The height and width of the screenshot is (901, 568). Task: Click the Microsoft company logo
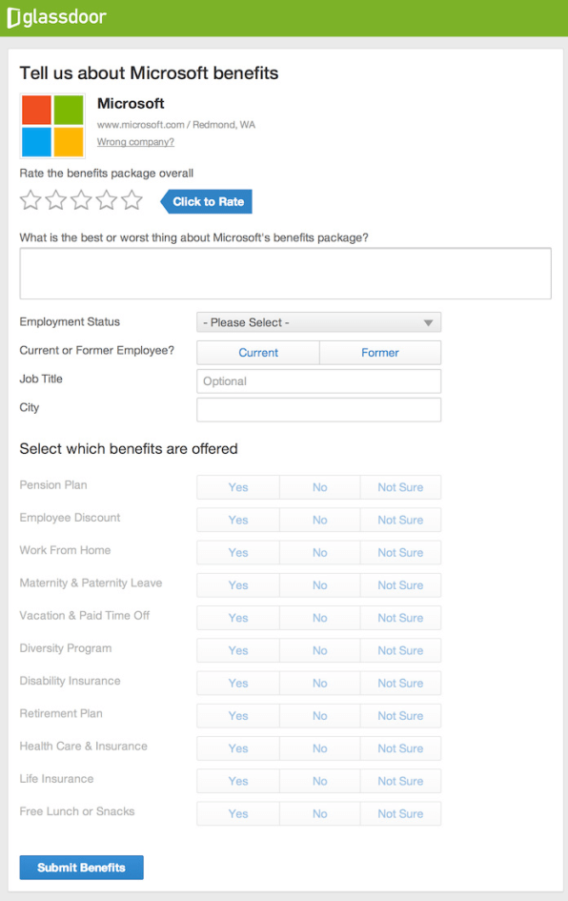pyautogui.click(x=52, y=126)
